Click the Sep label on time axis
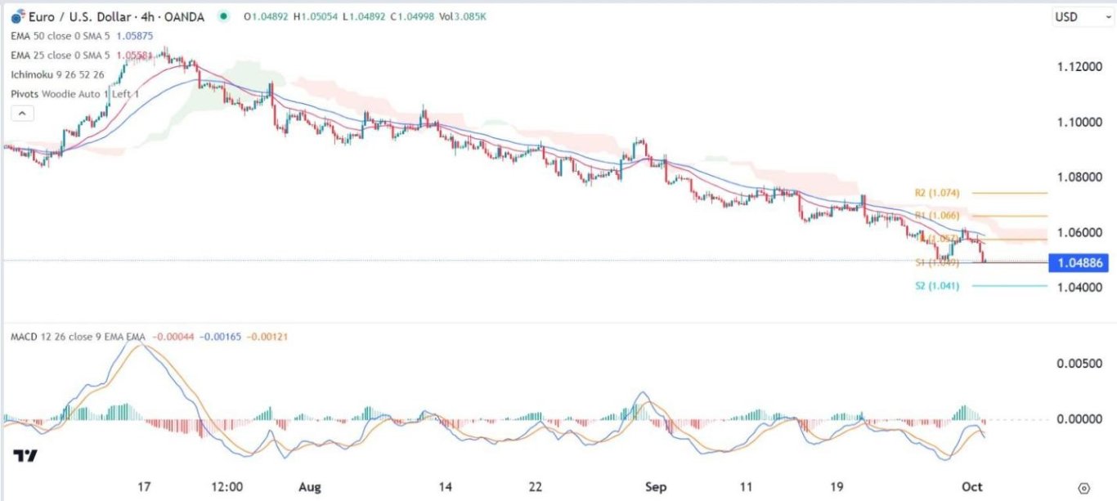This screenshot has height=501, width=1117. (655, 487)
